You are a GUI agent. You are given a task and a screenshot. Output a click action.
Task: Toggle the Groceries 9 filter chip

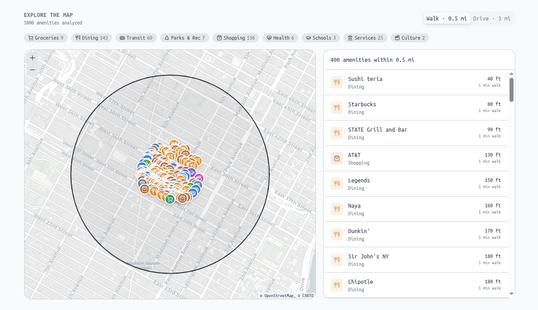46,38
